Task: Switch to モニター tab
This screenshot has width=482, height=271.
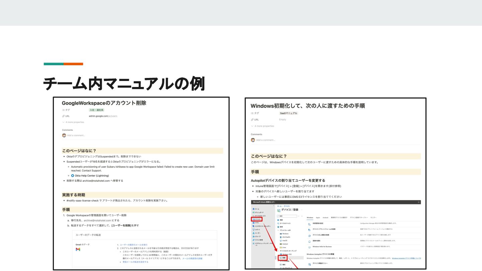Action: pyautogui.click(x=373, y=217)
